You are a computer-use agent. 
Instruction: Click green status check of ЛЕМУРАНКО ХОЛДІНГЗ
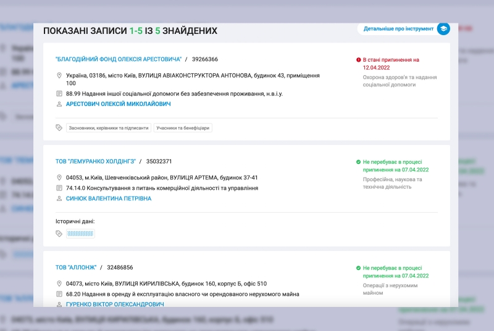pyautogui.click(x=358, y=162)
